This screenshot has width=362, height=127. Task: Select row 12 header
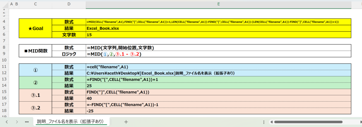coord(4,73)
